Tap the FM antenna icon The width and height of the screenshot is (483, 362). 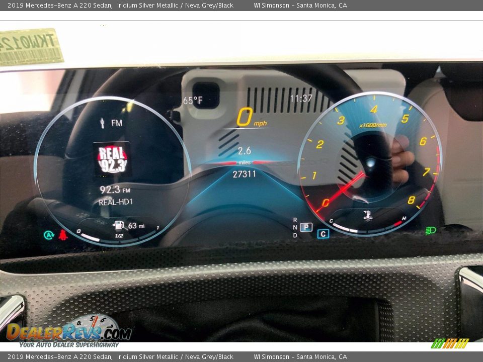tap(102, 123)
